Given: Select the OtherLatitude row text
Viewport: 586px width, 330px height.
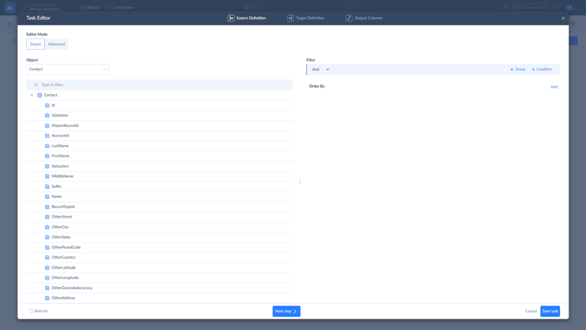Looking at the screenshot, I should pyautogui.click(x=64, y=267).
